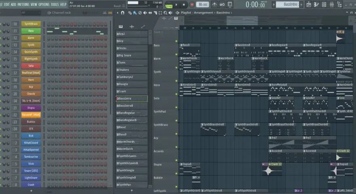356x194 pixels.
Task: Show audio clips in the picker panel
Action: tap(132, 27)
